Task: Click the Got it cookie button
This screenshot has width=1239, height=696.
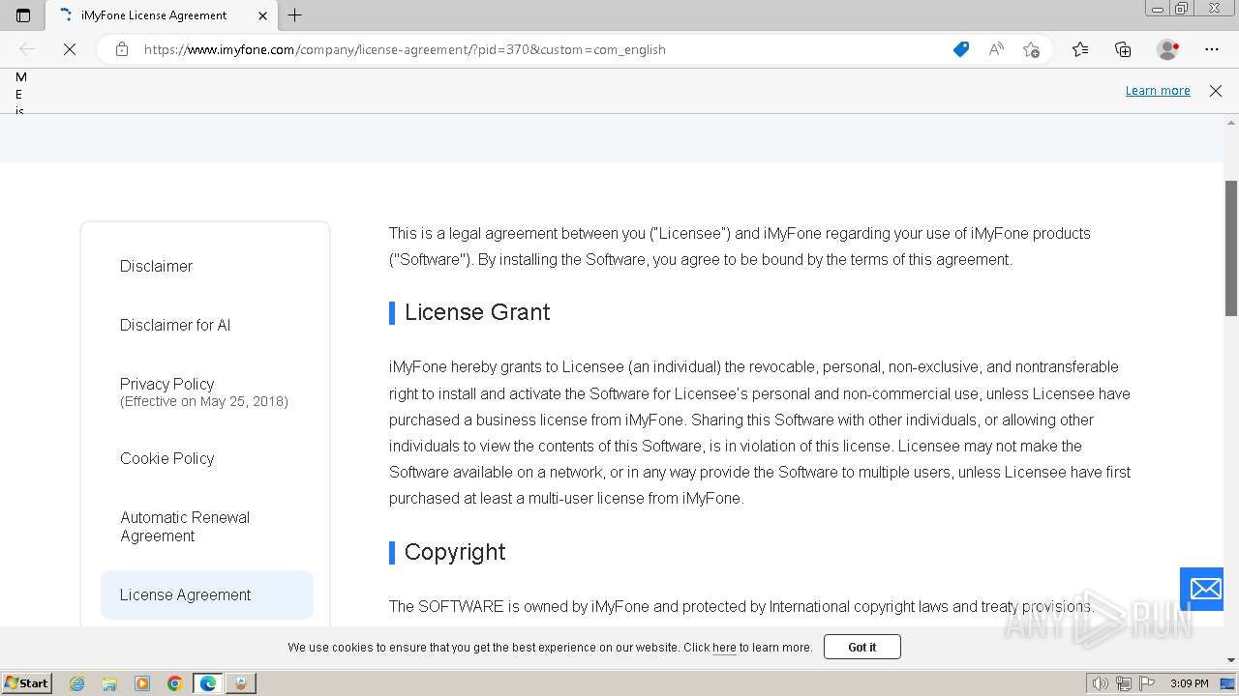Action: click(862, 647)
